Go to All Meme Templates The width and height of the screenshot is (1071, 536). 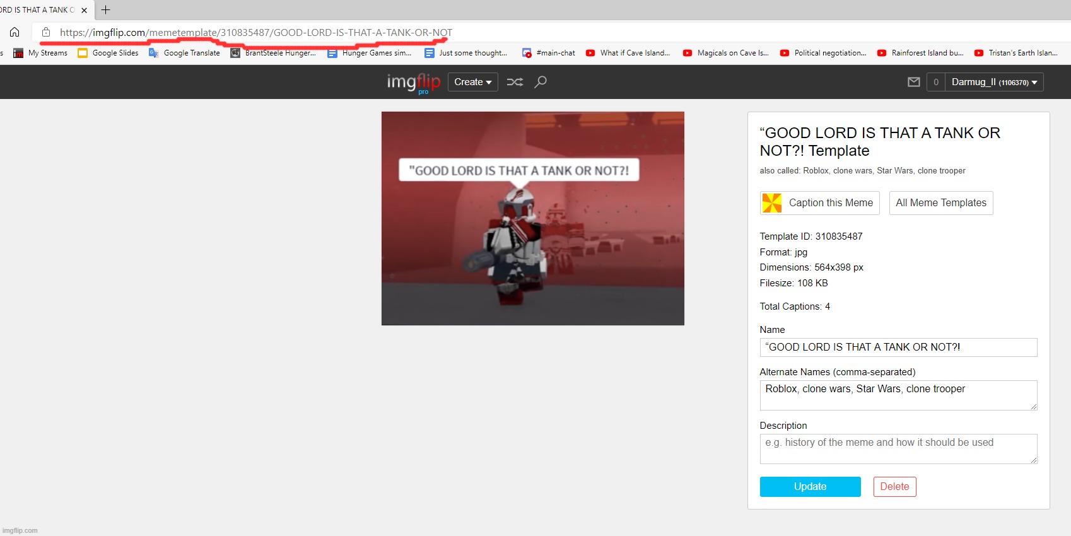click(x=940, y=203)
